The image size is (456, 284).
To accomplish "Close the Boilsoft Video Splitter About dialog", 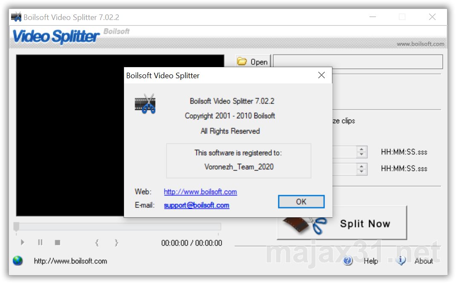I will [321, 75].
